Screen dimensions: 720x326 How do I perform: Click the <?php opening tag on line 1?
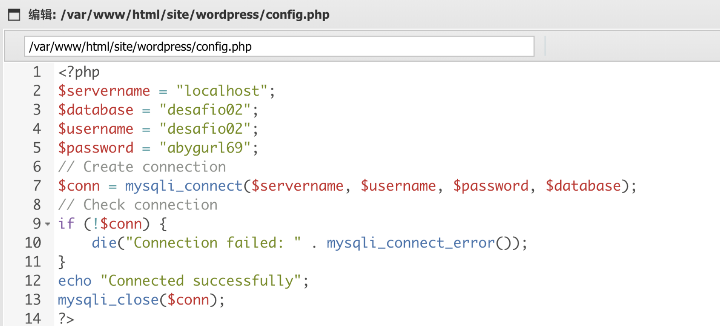tap(79, 72)
